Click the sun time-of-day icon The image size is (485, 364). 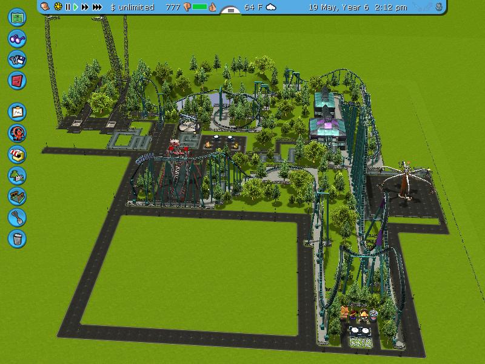58,7
